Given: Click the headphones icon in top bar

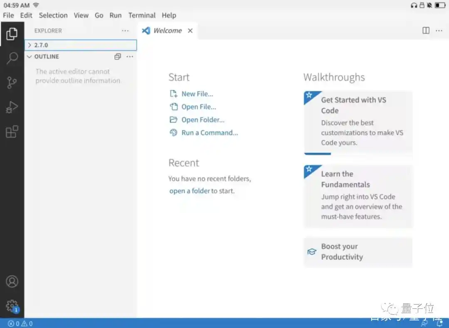Looking at the screenshot, I should click(414, 5).
